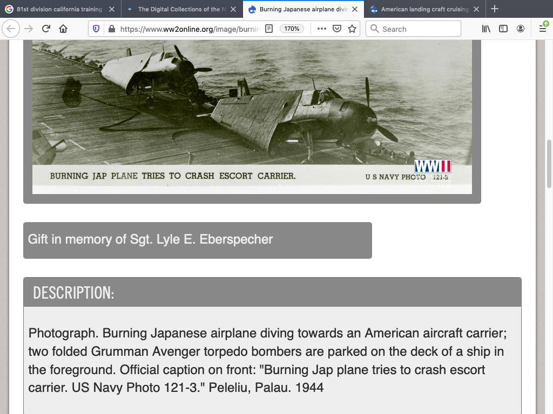553x414 pixels.
Task: Switch to the 81st division california tab
Action: (57, 9)
